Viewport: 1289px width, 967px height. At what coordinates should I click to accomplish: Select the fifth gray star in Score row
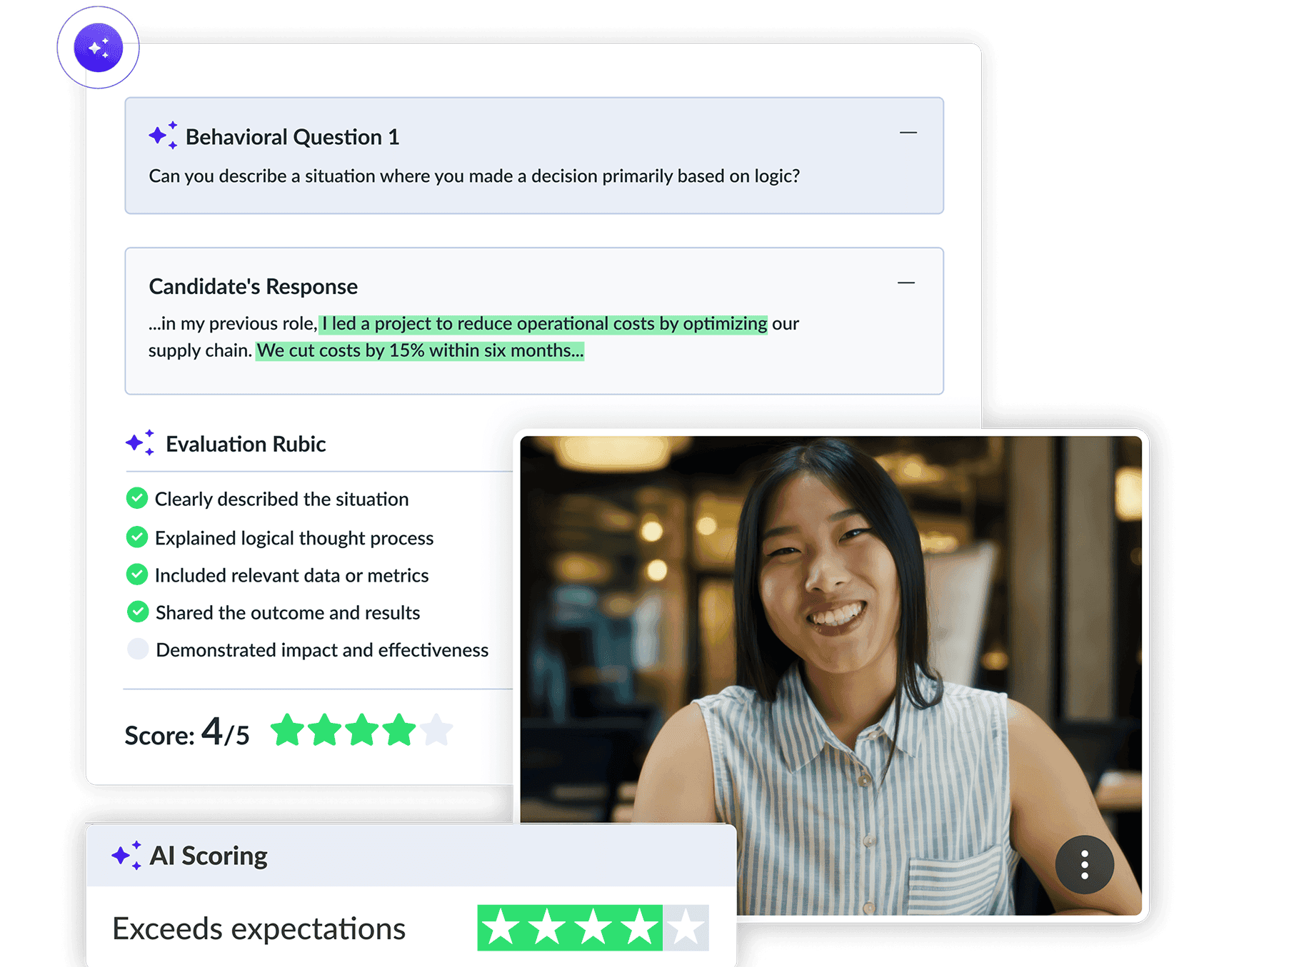436,730
